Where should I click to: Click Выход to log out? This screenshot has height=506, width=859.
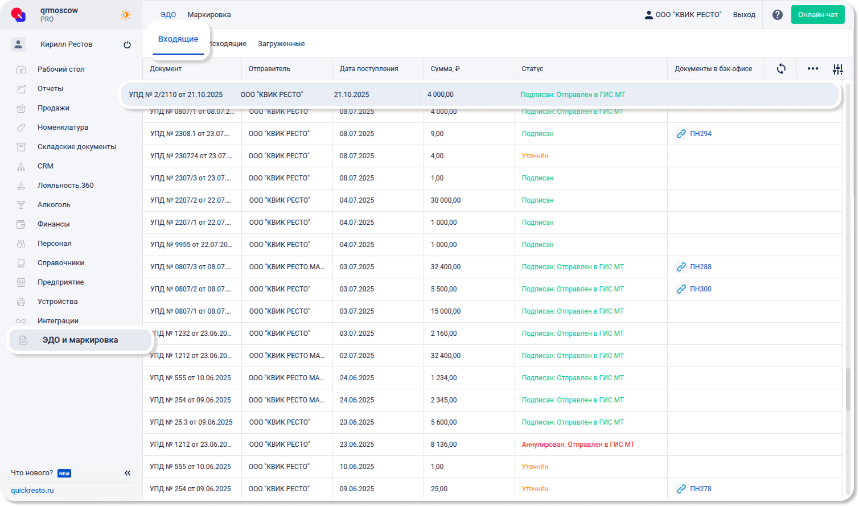coord(743,15)
